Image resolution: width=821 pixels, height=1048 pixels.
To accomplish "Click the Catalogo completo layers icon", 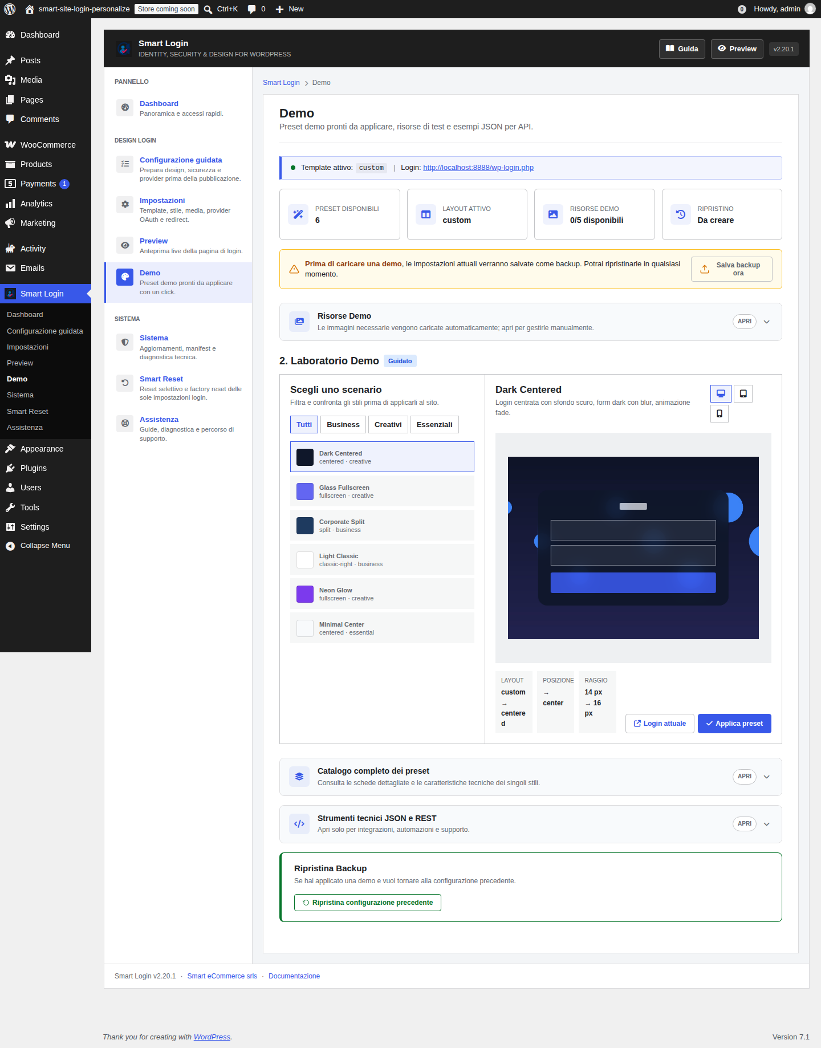I will [299, 777].
